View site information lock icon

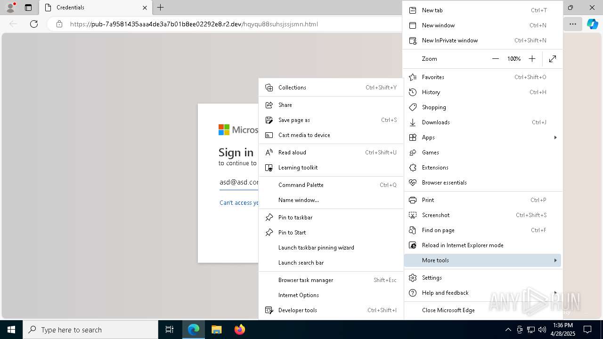[x=59, y=24]
